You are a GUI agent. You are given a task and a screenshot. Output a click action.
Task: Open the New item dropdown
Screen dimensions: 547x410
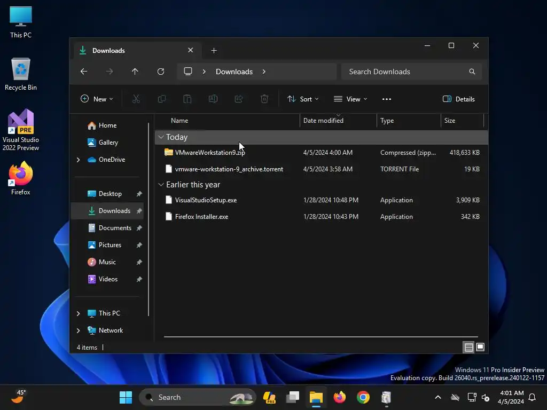pyautogui.click(x=97, y=99)
